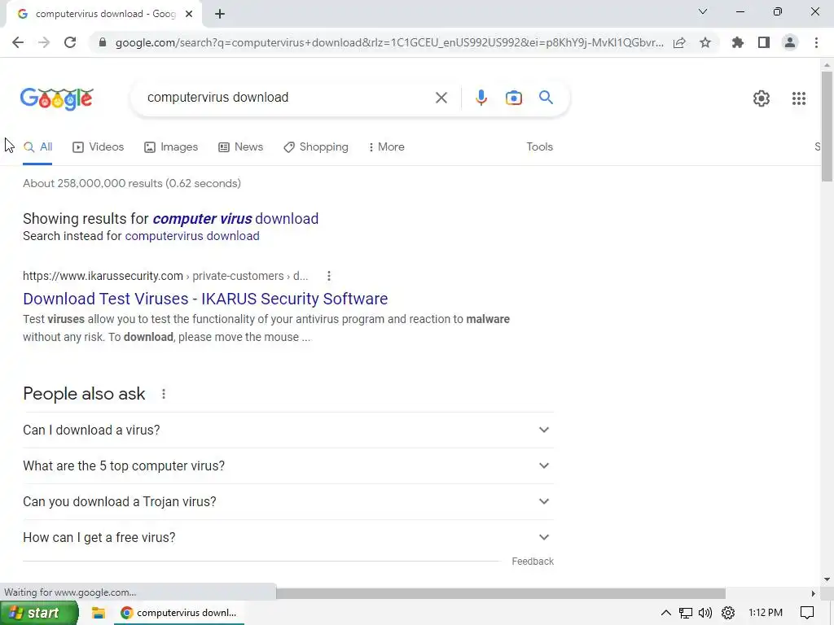The height and width of the screenshot is (625, 834).
Task: Show hidden system tray icons
Action: [x=665, y=613]
